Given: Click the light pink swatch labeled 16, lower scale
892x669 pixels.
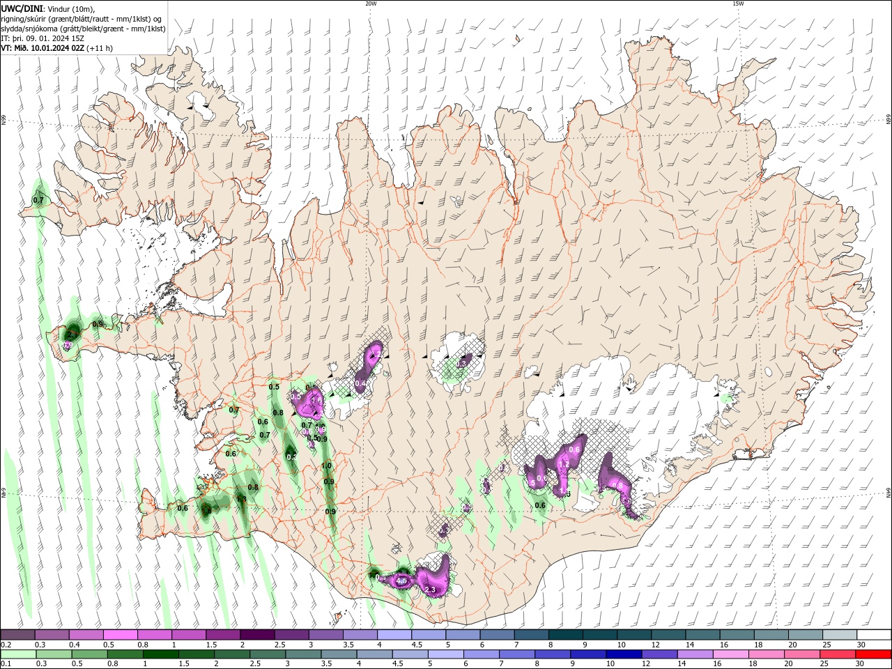Looking at the screenshot, I should coord(731,654).
